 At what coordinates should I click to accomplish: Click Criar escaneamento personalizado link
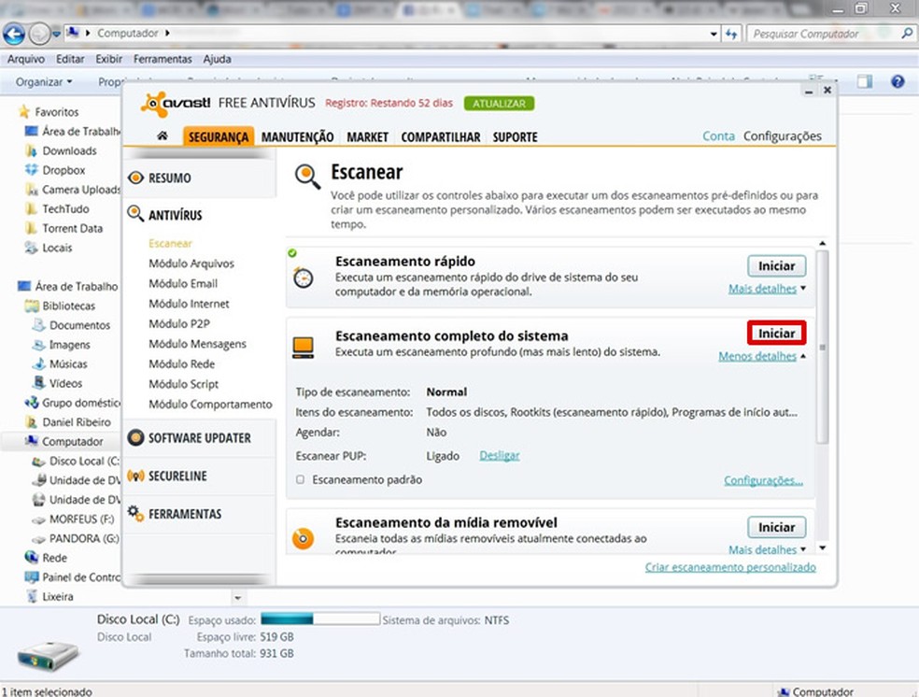tap(730, 567)
